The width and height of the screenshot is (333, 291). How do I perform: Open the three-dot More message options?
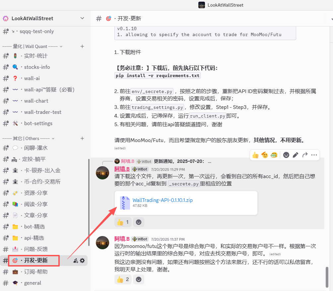click(x=314, y=155)
